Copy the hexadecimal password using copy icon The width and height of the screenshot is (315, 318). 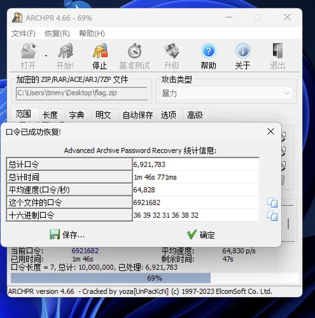click(x=272, y=216)
